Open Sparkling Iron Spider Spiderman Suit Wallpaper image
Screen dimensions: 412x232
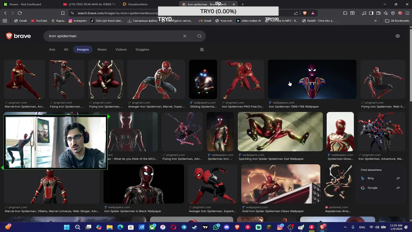click(x=280, y=131)
